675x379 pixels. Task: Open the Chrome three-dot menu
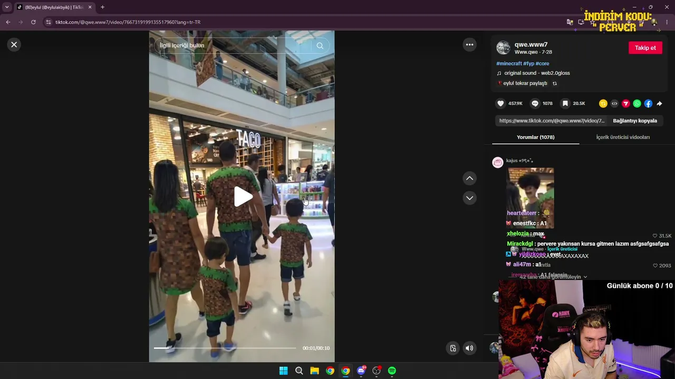click(667, 22)
